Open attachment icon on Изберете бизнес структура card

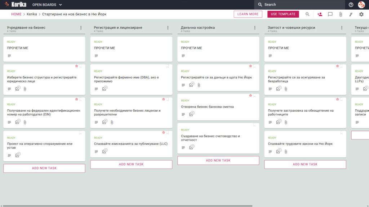coord(25,89)
